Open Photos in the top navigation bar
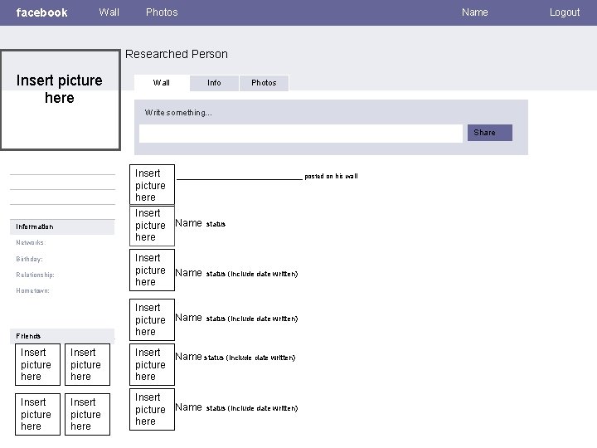Viewport: 597px width, 448px height. pyautogui.click(x=162, y=12)
